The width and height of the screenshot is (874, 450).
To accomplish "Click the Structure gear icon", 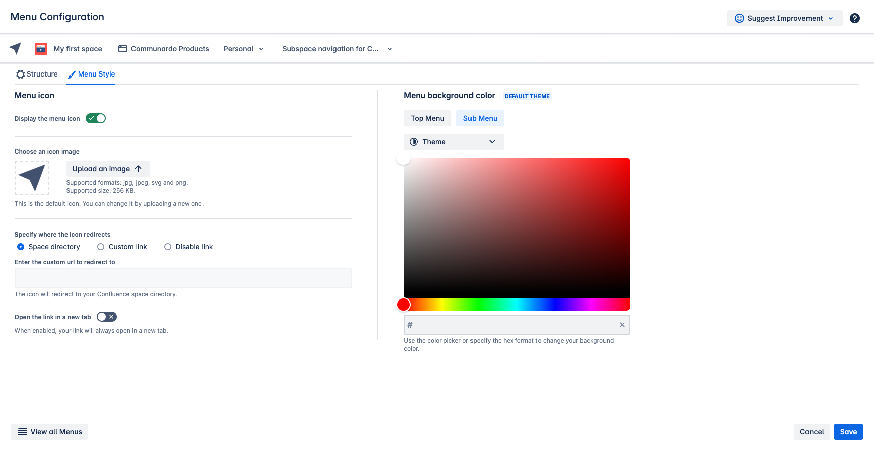I will point(20,74).
